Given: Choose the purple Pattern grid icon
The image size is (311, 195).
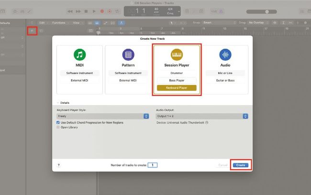Looking at the screenshot, I should (x=128, y=54).
